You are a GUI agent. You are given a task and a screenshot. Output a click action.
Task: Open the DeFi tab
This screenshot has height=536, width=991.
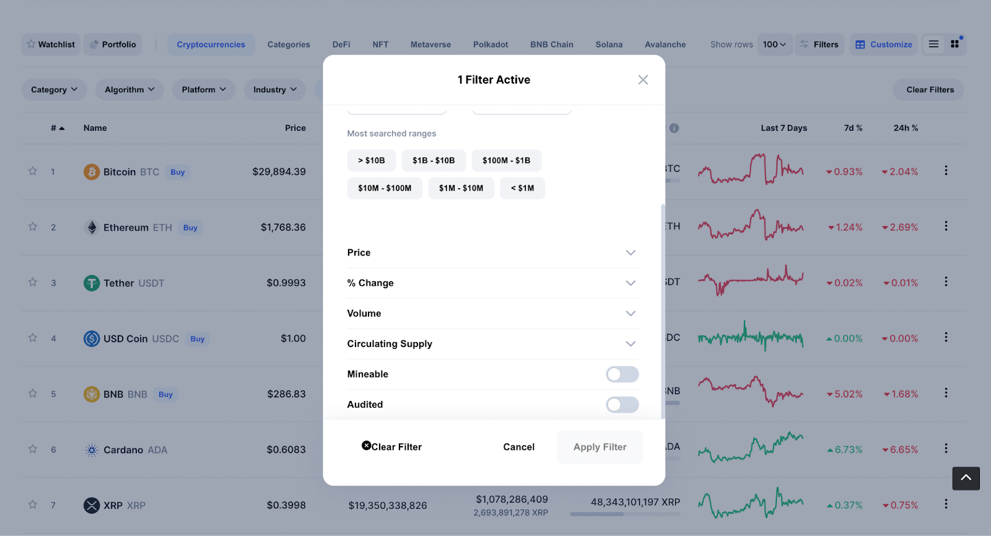pos(341,45)
